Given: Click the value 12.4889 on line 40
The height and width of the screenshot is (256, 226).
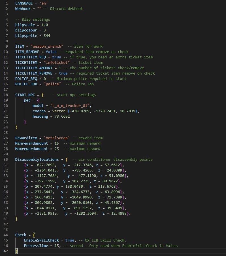Looking at the screenshot, I should pyautogui.click(x=119, y=213).
